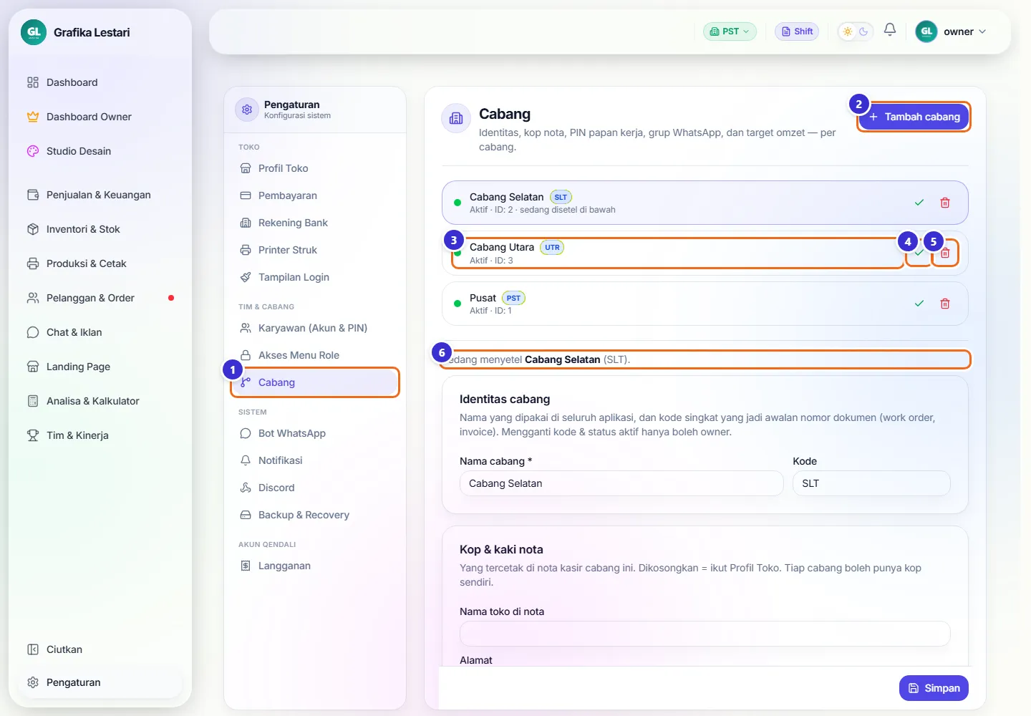The image size is (1031, 716).
Task: Delete the Cabang Selatan branch
Action: point(945,203)
